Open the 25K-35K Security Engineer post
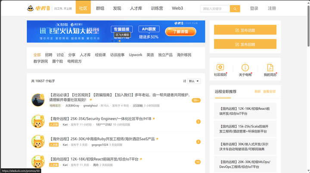The width and height of the screenshot is (310, 173). click(x=100, y=118)
